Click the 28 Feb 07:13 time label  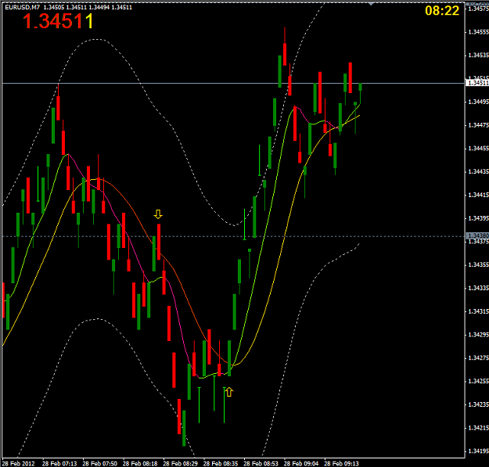click(59, 463)
